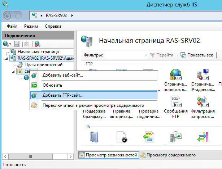Open the Файл menu
The height and width of the screenshot is (169, 222).
click(12, 26)
